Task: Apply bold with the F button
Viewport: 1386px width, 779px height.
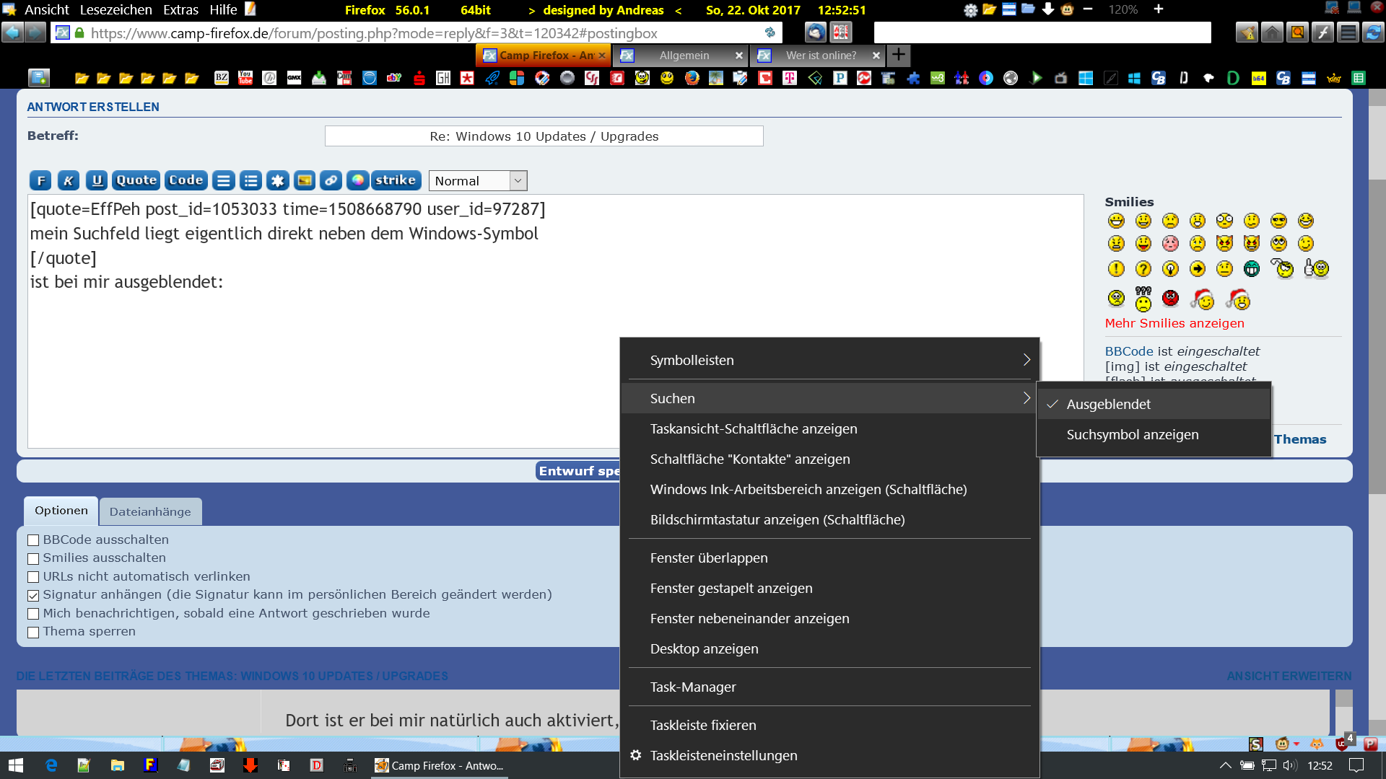Action: (40, 181)
